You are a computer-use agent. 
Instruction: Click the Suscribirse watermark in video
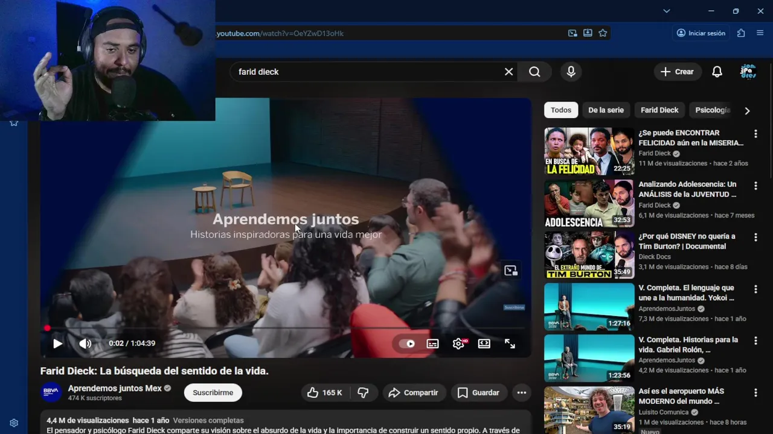(x=514, y=307)
